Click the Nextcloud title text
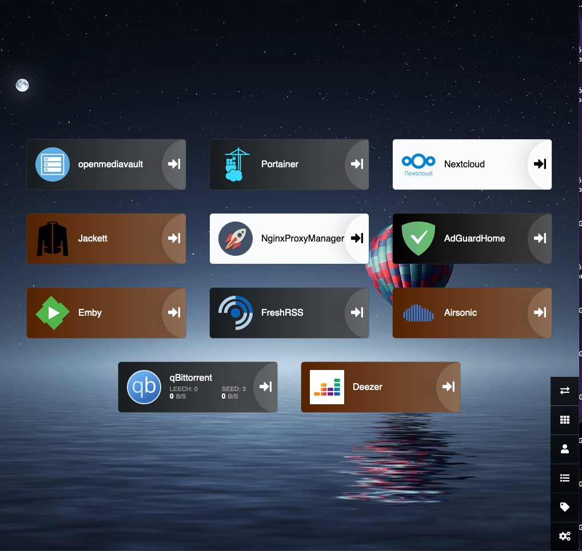Screen dimensions: 582x551 [464, 164]
